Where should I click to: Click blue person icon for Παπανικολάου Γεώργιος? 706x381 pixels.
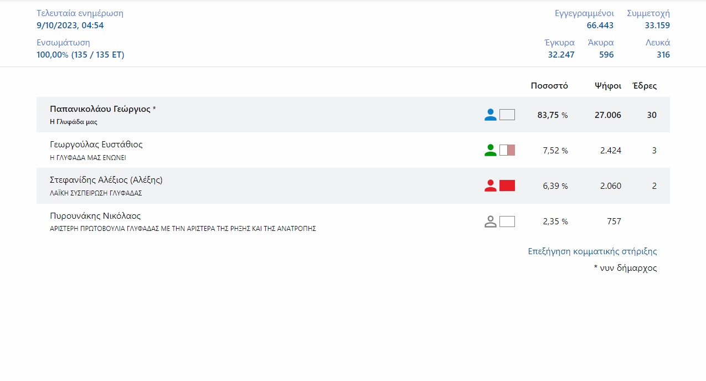[490, 115]
